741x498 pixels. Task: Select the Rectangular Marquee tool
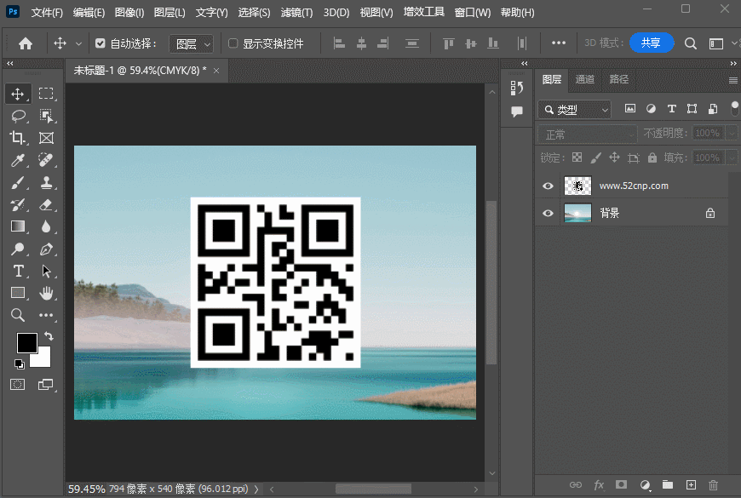click(46, 94)
